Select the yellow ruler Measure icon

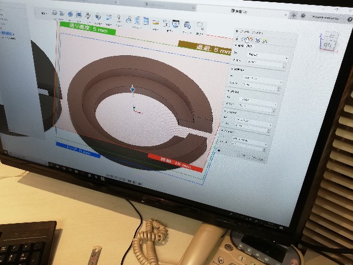156,23
